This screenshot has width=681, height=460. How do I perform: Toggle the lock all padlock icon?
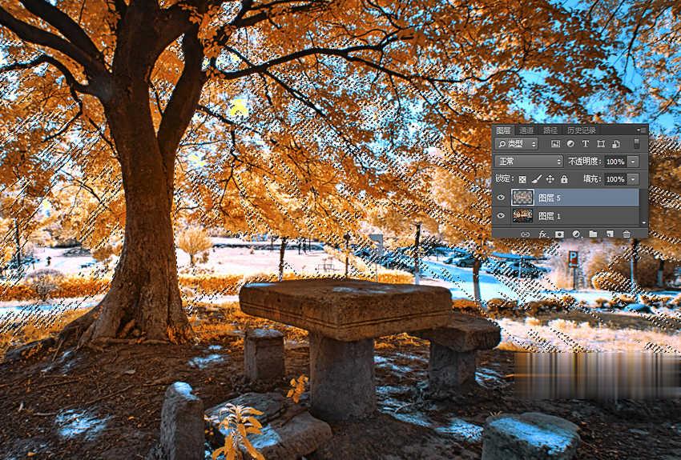pos(564,179)
